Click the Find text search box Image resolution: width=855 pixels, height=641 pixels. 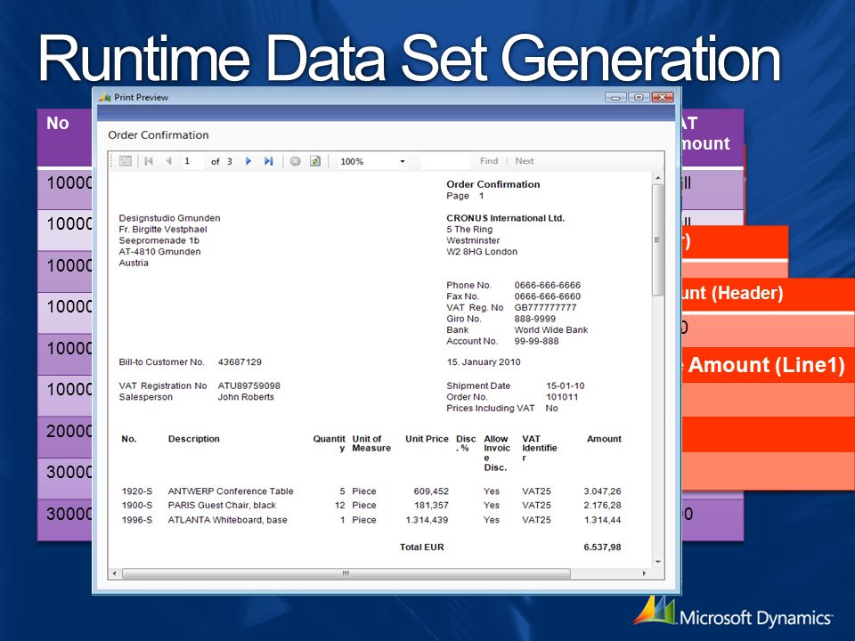(445, 161)
